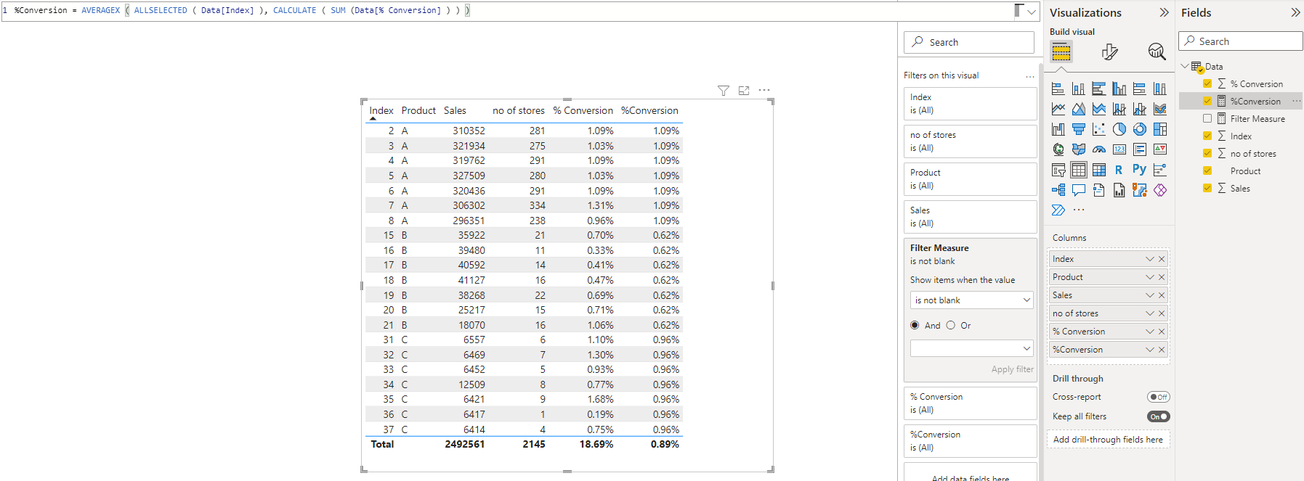Select the treemap visual

pos(1160,129)
